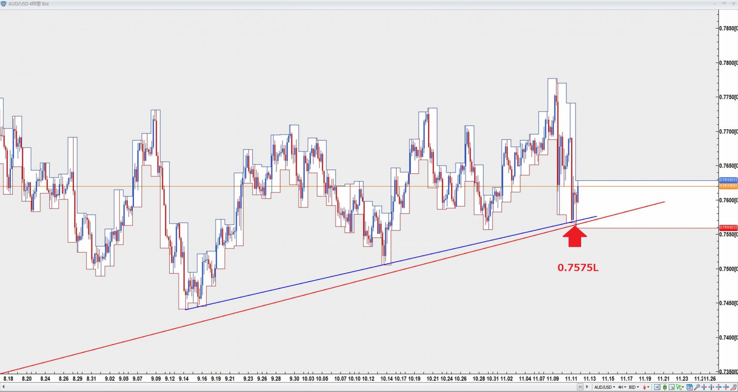The width and height of the screenshot is (738, 392).
Task: Select the orange 0.7619 price label
Action: (728, 186)
